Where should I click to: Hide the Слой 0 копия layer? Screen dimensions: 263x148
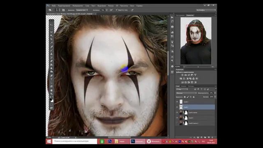[x=177, y=112]
